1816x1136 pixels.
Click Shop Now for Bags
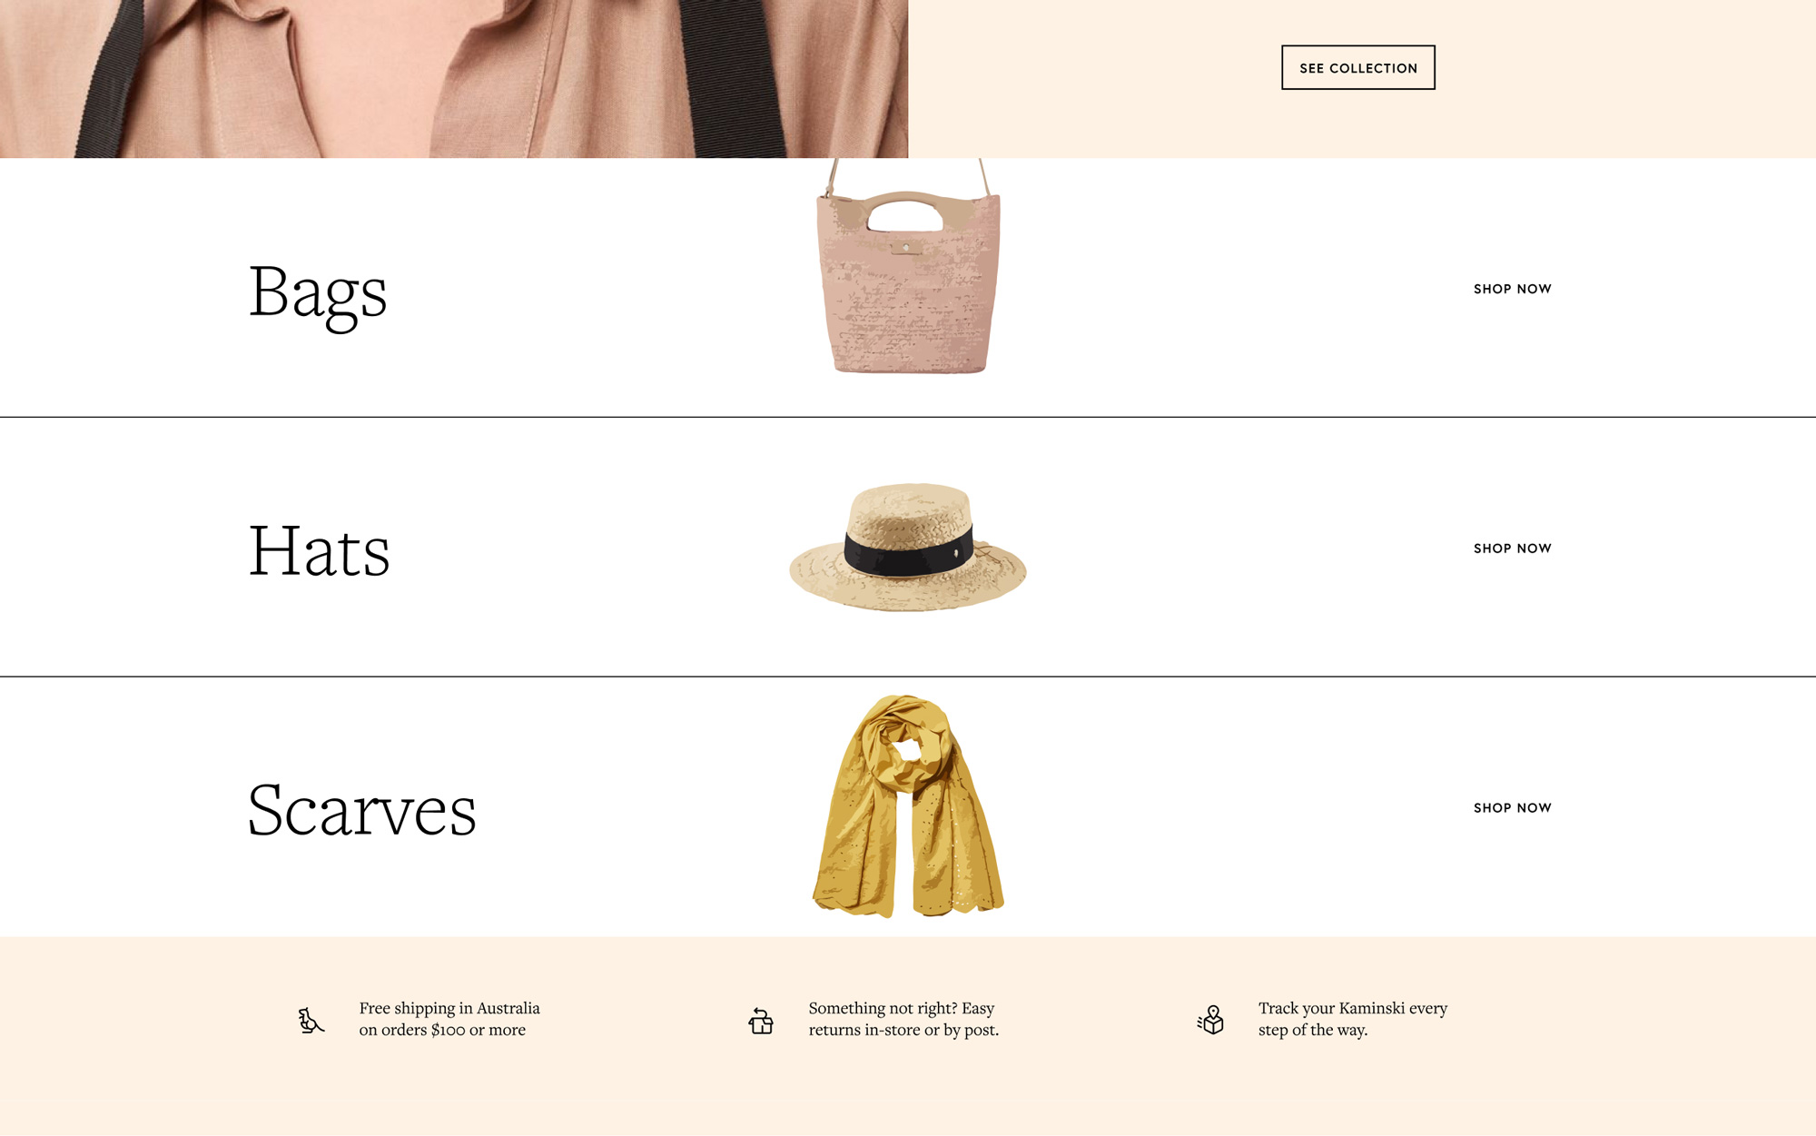click(x=1513, y=289)
